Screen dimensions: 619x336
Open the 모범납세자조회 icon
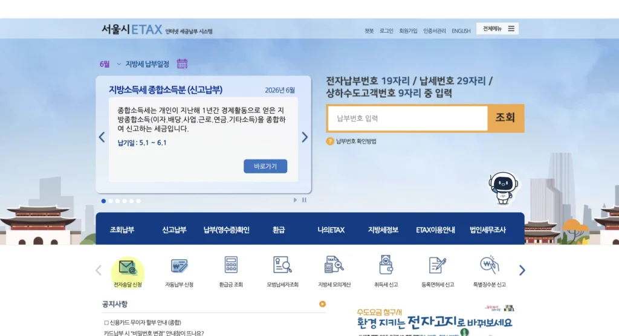[x=282, y=265]
